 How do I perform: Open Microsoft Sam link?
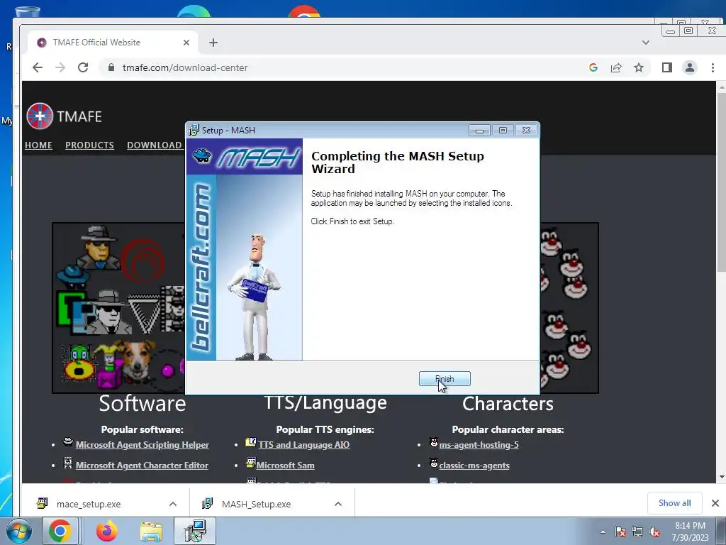pos(285,466)
